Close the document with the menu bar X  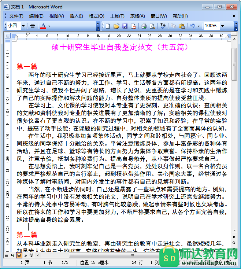click(x=234, y=16)
